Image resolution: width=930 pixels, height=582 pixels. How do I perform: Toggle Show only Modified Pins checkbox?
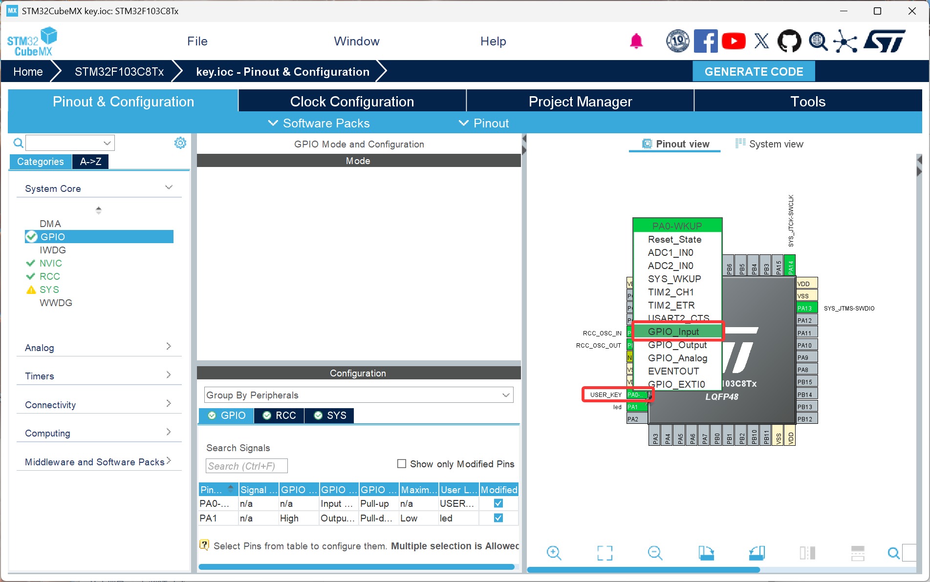pos(402,464)
